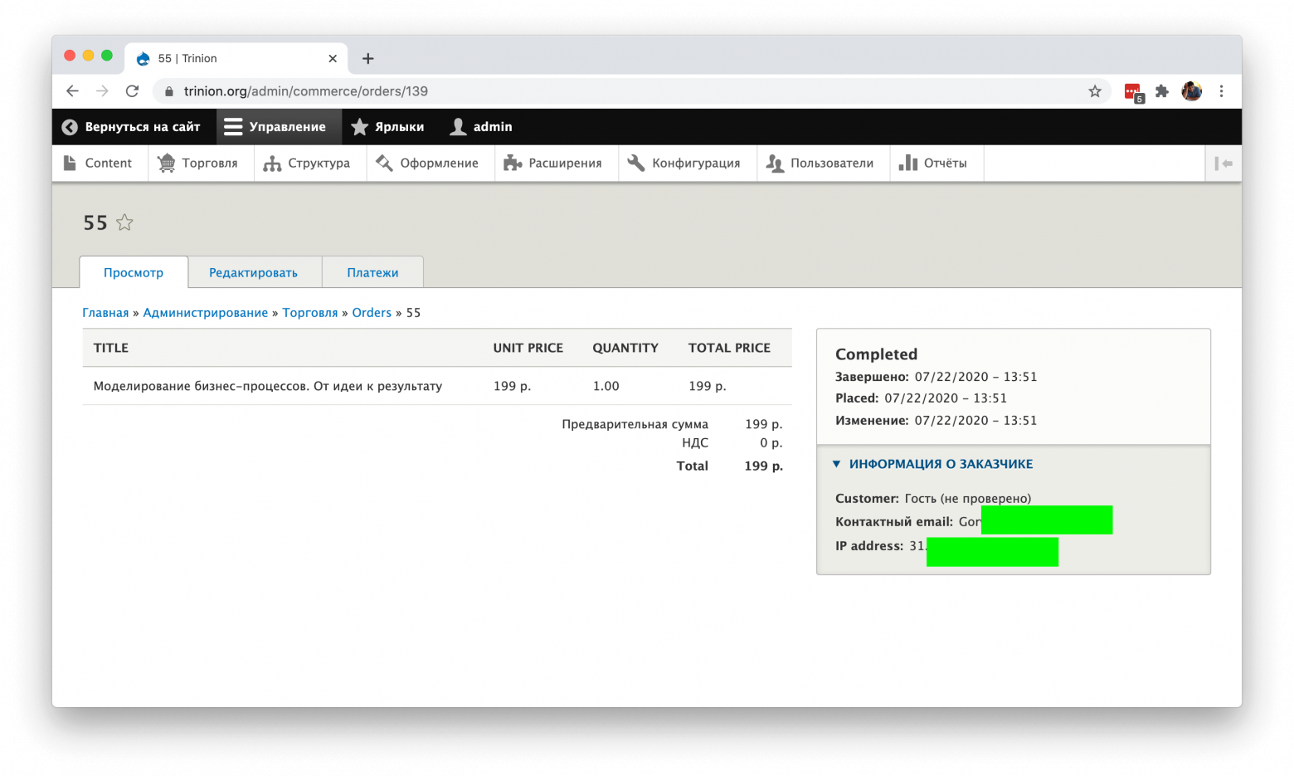
Task: Click the 'Предварительная сумма' subtotal label
Action: click(635, 424)
